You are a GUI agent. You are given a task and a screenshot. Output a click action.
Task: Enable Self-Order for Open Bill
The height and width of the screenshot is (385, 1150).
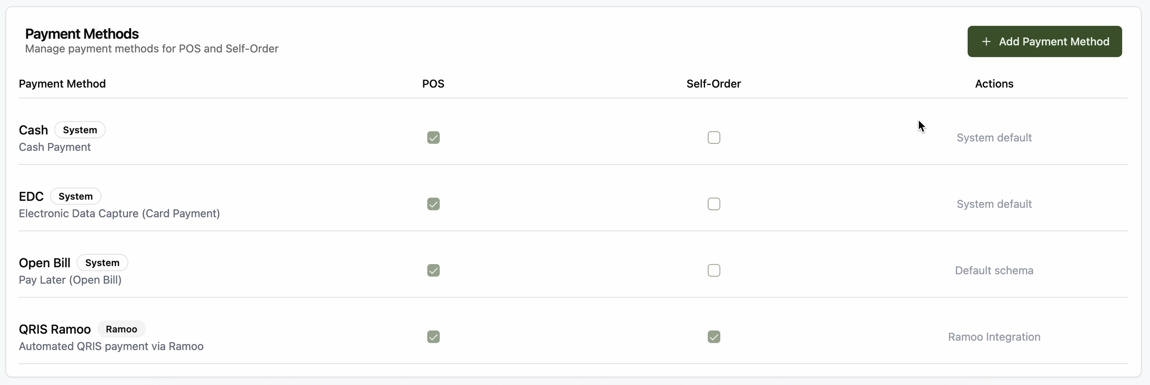(x=713, y=270)
